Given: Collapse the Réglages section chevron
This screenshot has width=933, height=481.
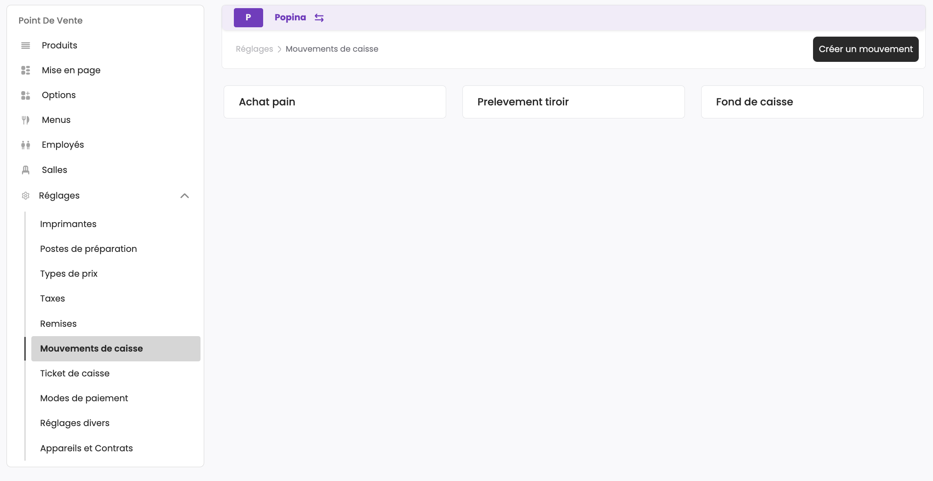Looking at the screenshot, I should tap(185, 196).
